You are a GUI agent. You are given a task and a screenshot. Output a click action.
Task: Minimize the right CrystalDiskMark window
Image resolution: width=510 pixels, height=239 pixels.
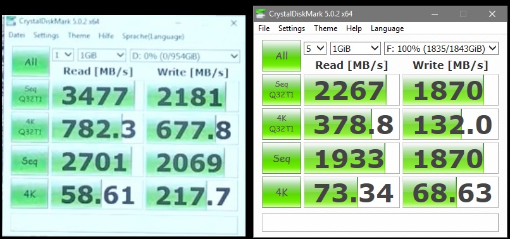[434, 14]
